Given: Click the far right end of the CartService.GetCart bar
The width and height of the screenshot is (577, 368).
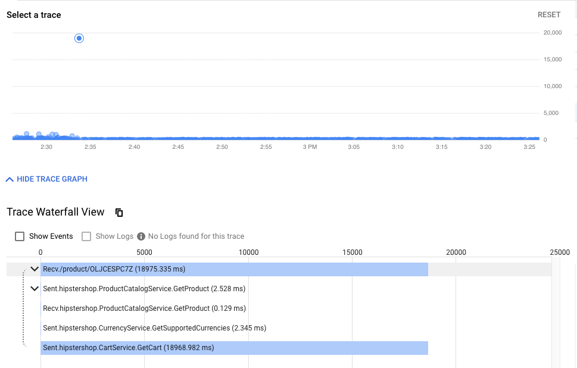Looking at the screenshot, I should pos(425,348).
